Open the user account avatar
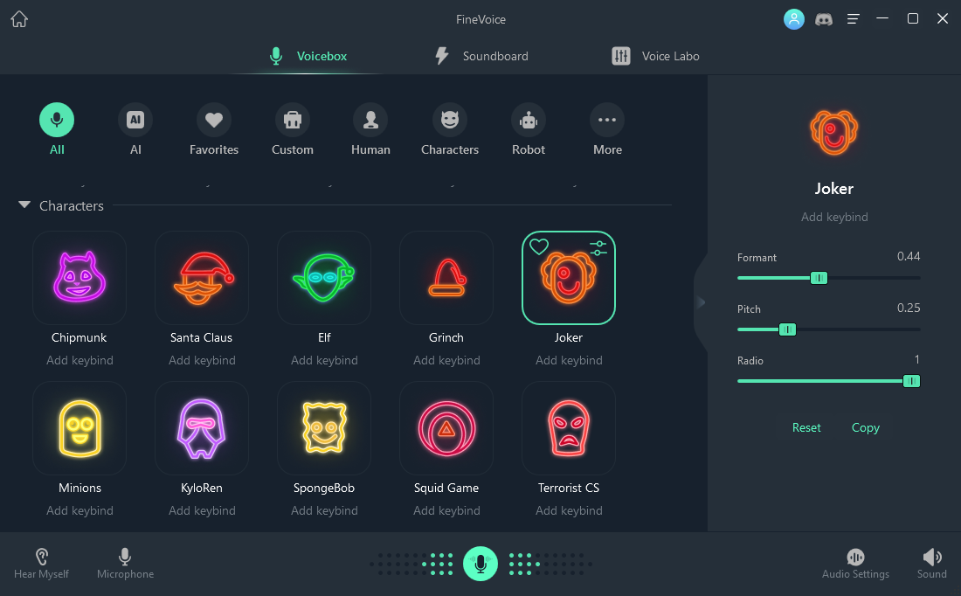Viewport: 961px width, 596px height. tap(793, 19)
